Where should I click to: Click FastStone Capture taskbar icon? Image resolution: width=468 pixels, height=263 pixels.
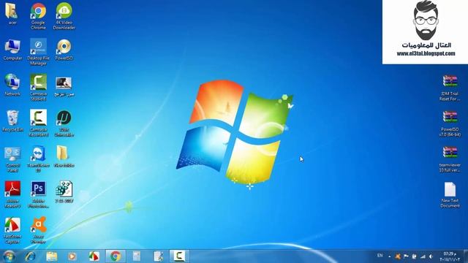94,256
